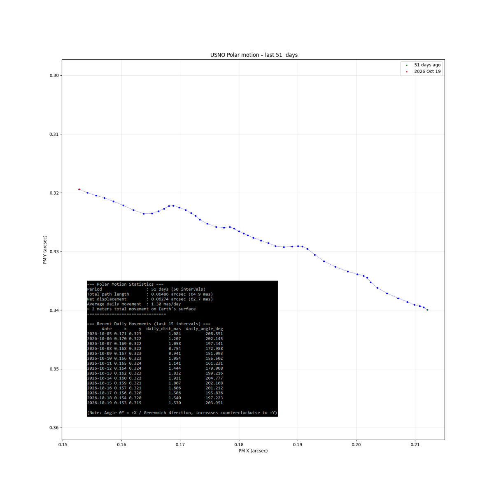
Task: Click the x-axis tick label 0.19
Action: [298, 445]
